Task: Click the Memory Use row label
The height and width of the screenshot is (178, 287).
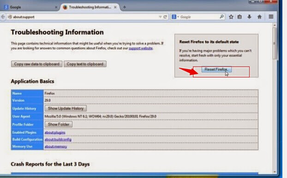Action: tap(22, 146)
